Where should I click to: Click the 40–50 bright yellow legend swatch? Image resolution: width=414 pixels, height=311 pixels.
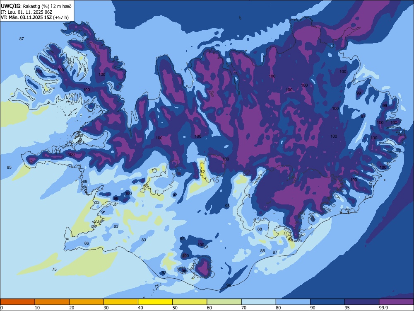point(155,302)
